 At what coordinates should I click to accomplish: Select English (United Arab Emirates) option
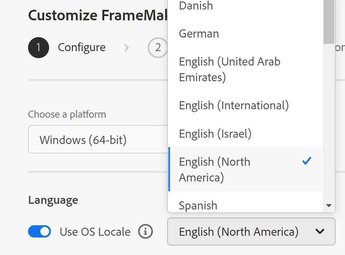pos(230,69)
